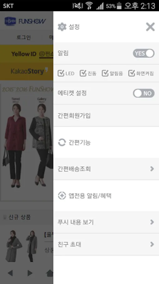This screenshot has height=284, width=159.
Task: Uncheck the LED checkbox
Action: tap(61, 73)
